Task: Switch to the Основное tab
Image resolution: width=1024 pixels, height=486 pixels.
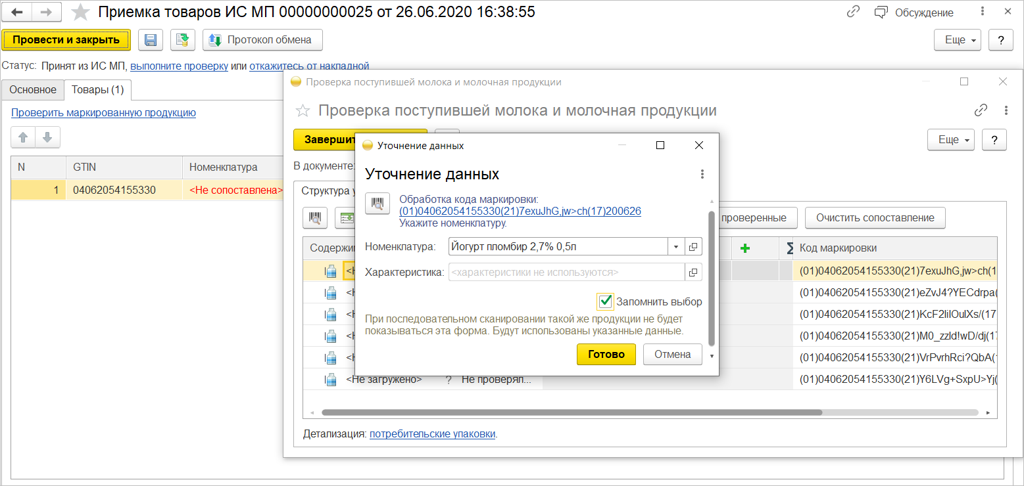Action: point(33,89)
